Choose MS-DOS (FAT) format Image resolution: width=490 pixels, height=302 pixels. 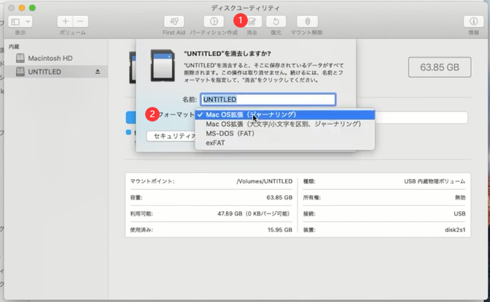[x=284, y=133]
